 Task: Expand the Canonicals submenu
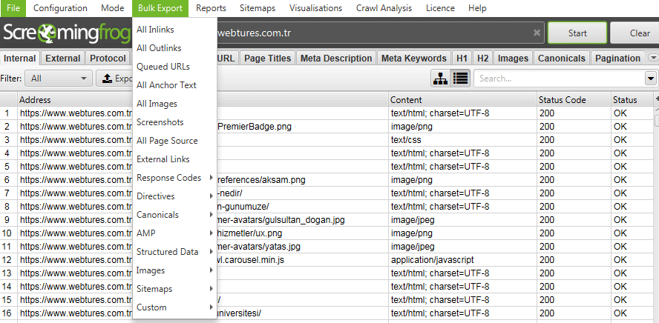(175, 215)
